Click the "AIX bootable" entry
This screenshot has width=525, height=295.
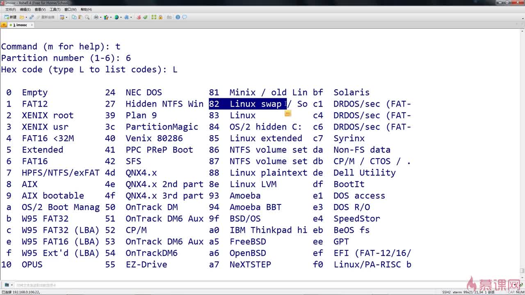click(x=53, y=196)
